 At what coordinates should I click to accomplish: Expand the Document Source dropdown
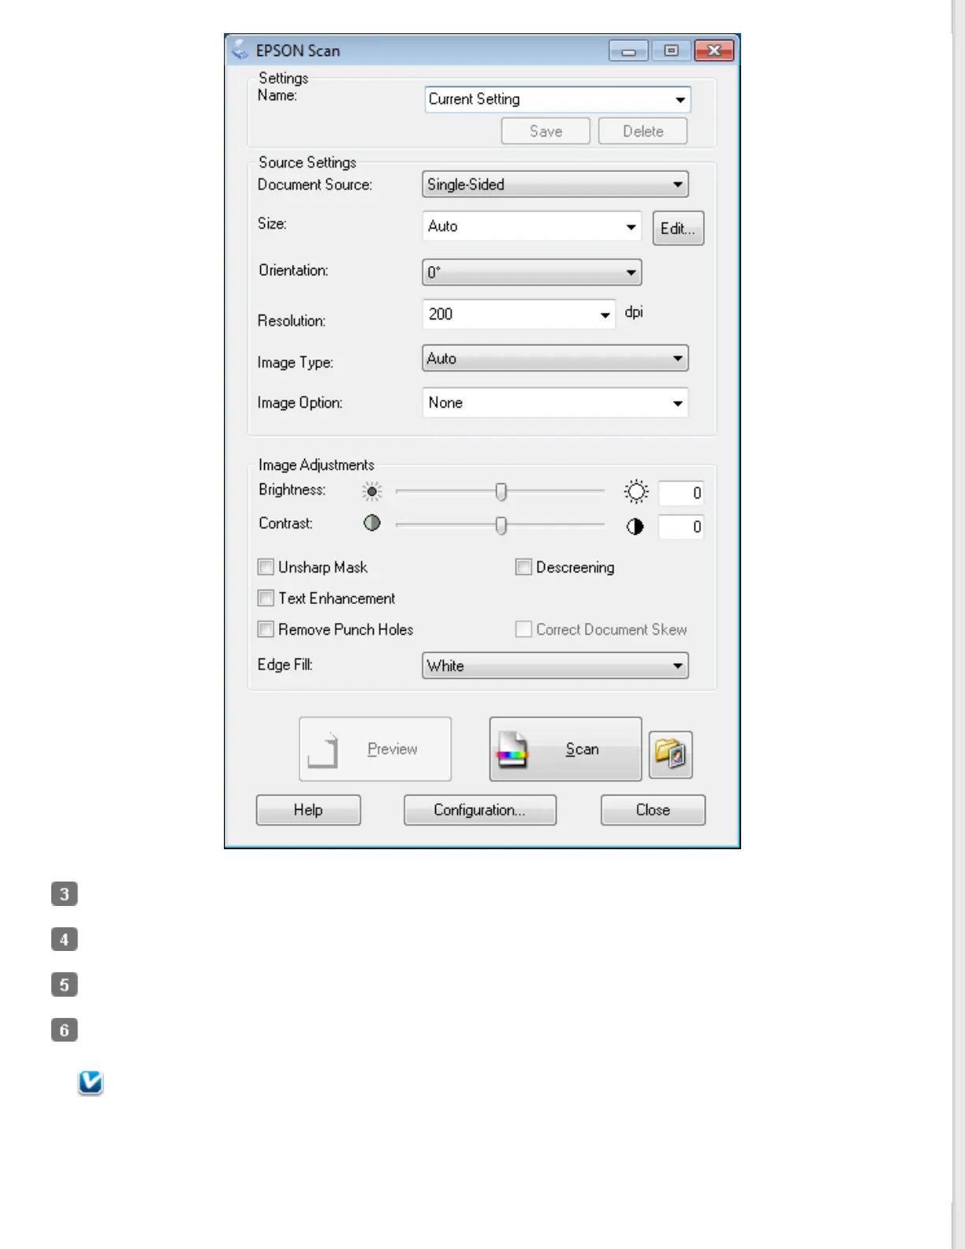coord(555,185)
